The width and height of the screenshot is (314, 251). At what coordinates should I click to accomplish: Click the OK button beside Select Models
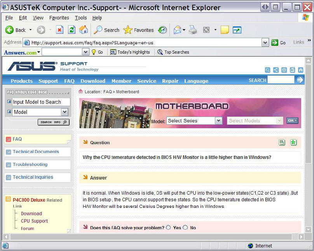292,120
